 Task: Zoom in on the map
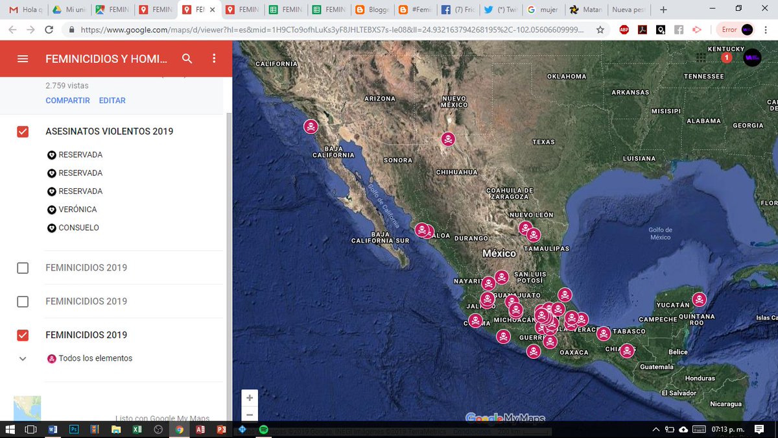[250, 397]
